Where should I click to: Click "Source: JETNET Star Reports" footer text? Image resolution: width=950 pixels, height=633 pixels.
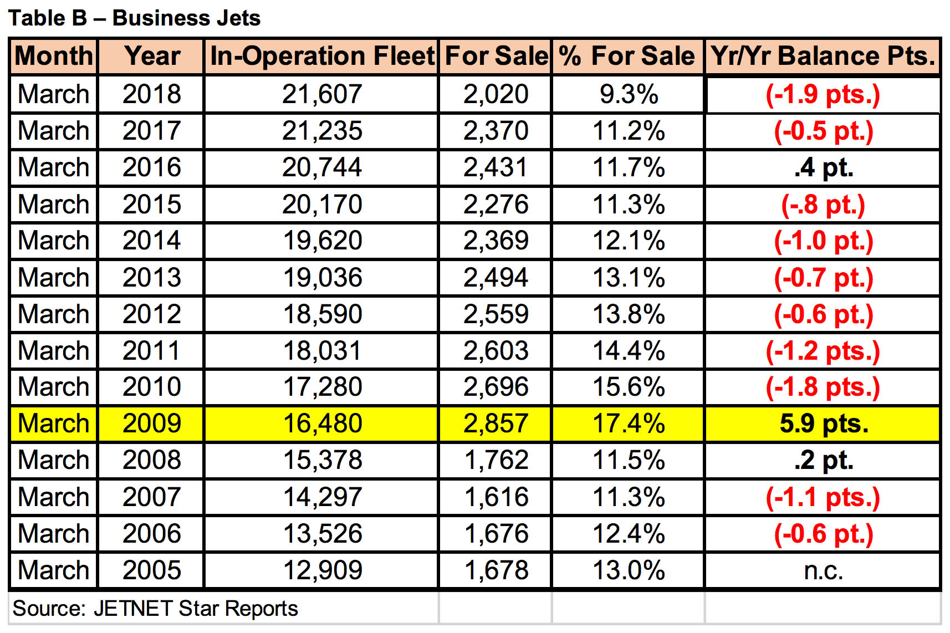click(x=155, y=609)
